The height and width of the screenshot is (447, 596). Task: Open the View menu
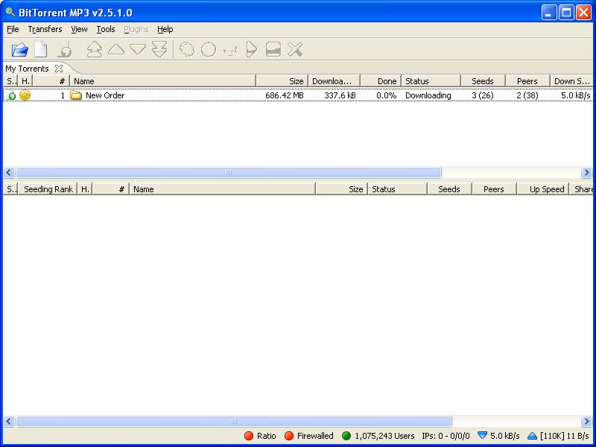click(79, 29)
